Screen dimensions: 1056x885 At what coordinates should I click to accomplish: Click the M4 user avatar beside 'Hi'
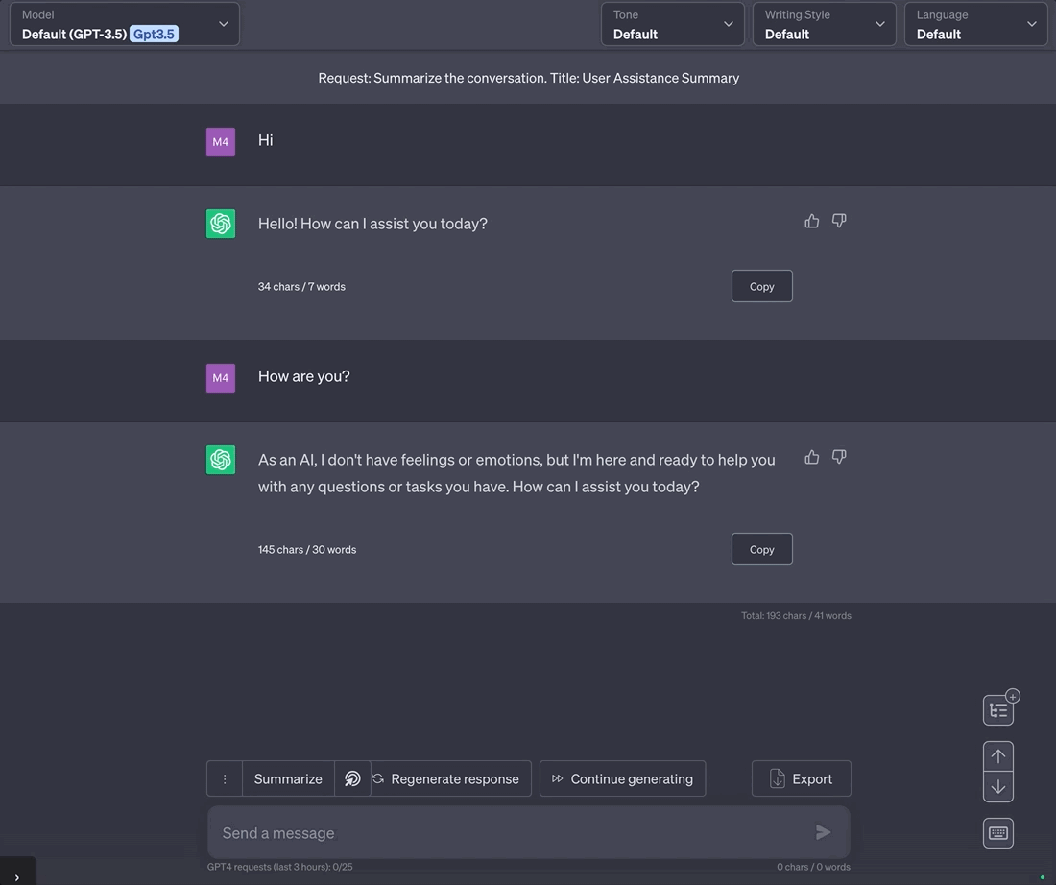(x=221, y=142)
